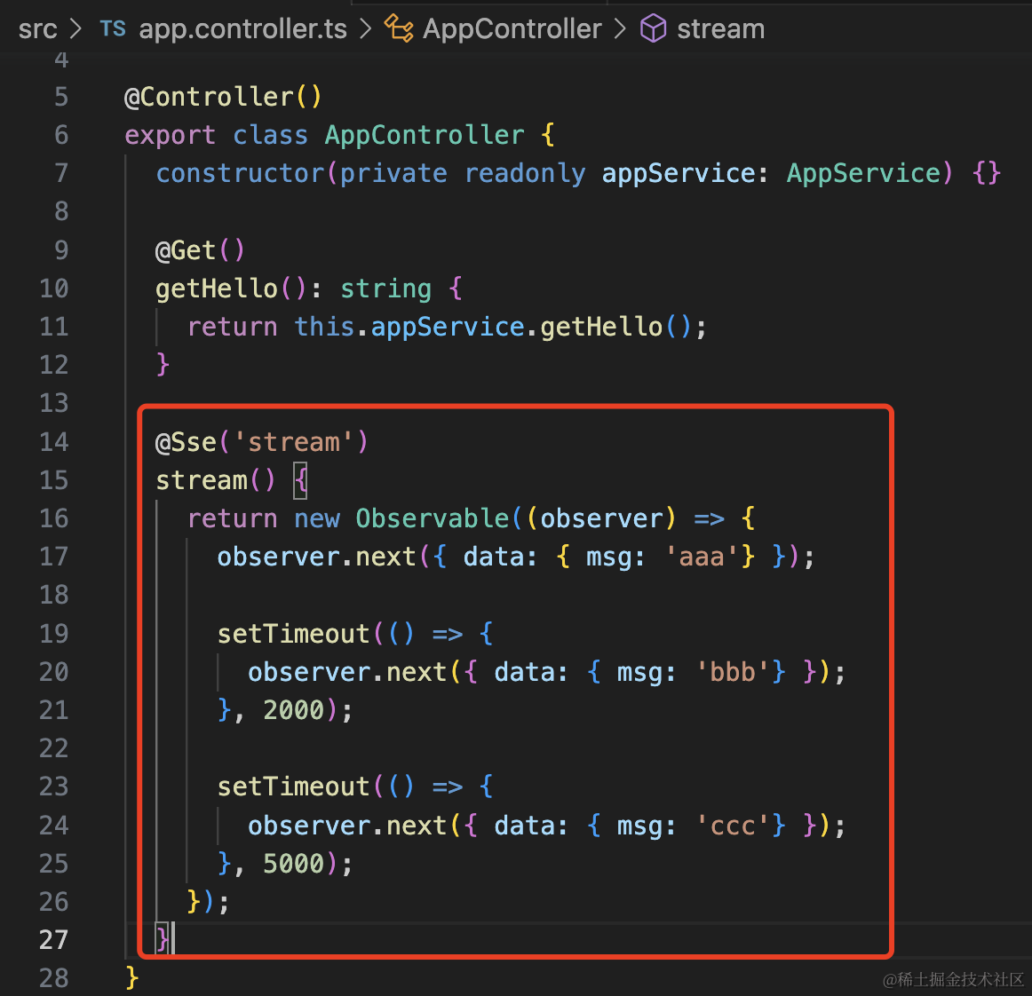Expand chevron after AppController breadcrumb
1032x996 pixels.
[620, 29]
